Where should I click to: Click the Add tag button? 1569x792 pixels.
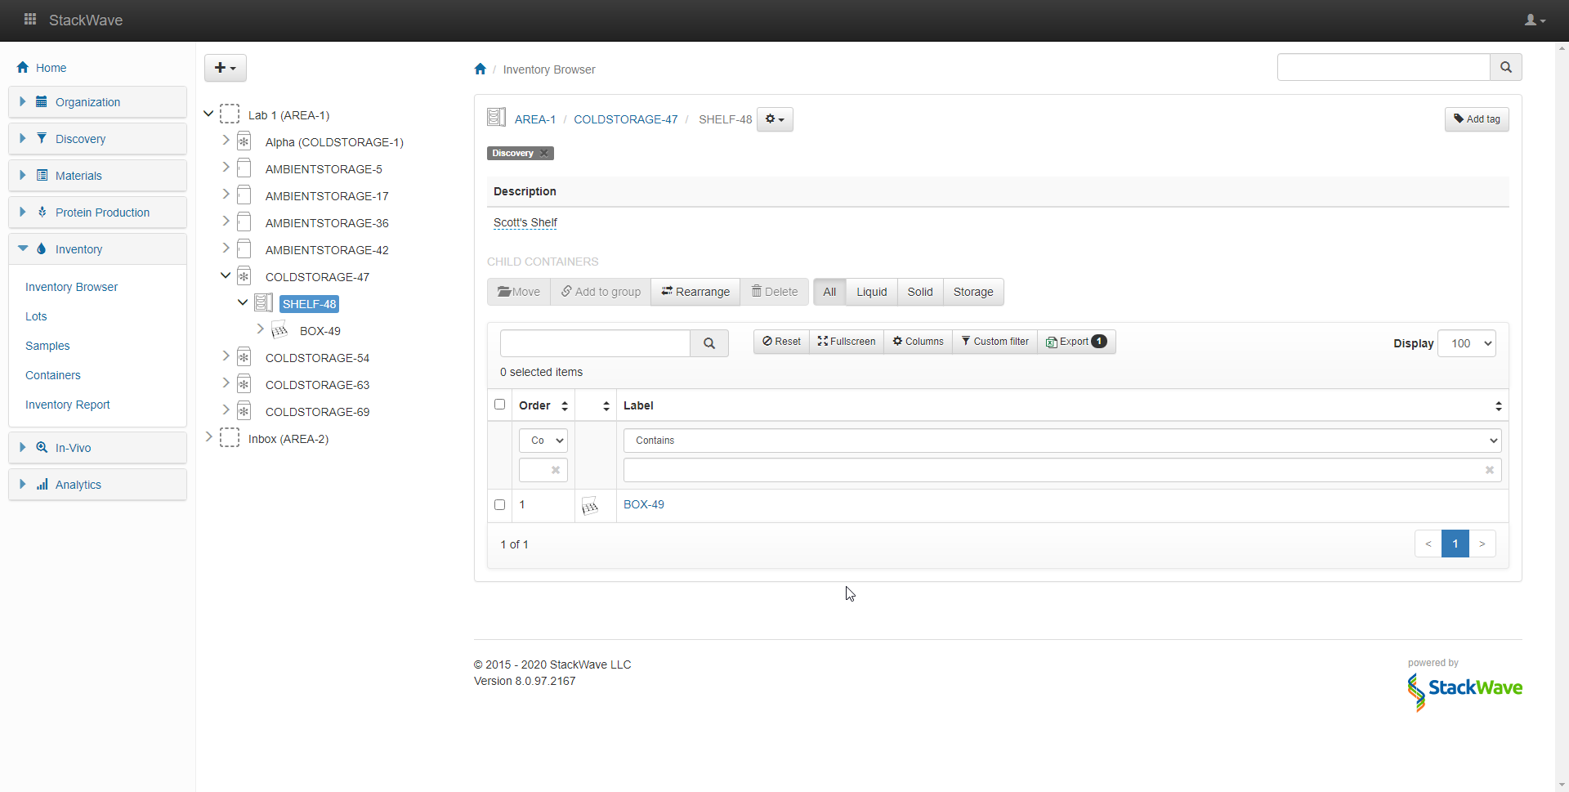tap(1476, 119)
